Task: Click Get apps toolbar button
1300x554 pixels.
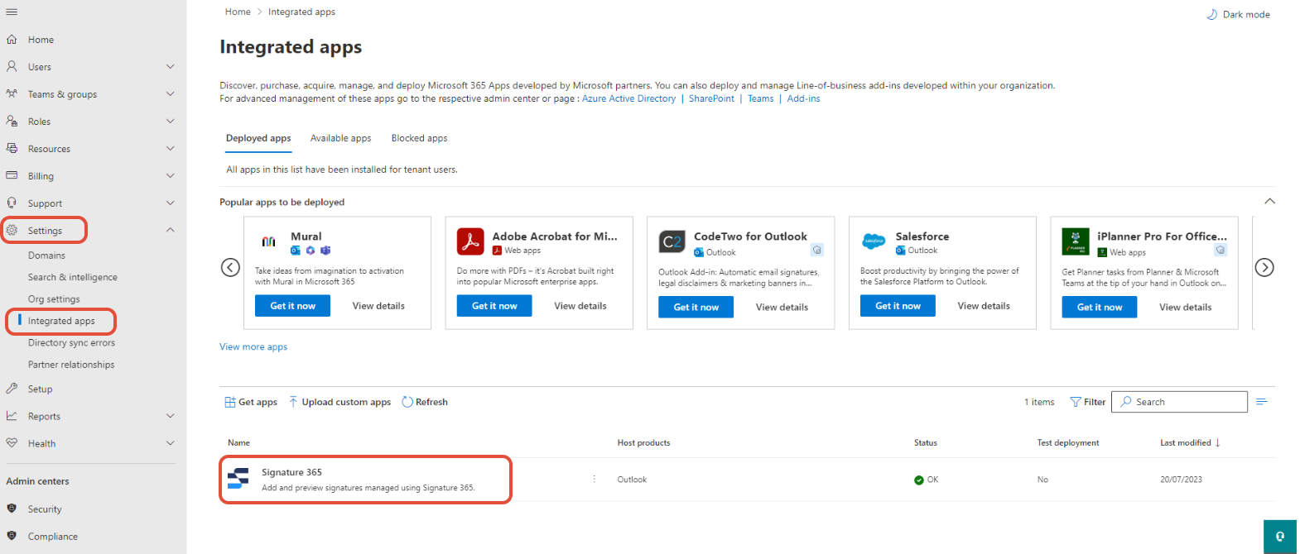Action: coord(251,402)
